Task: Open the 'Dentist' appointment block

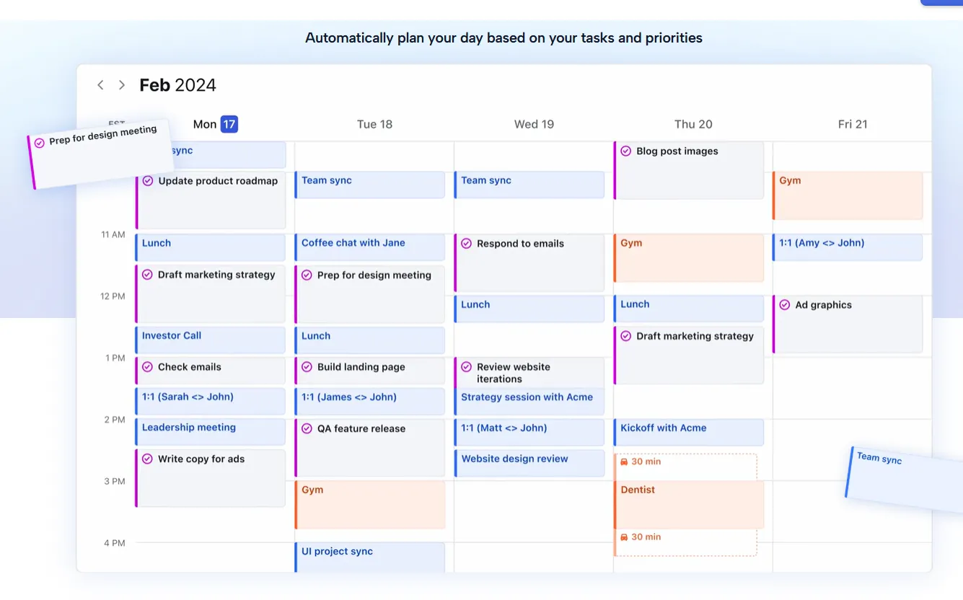Action: 689,505
